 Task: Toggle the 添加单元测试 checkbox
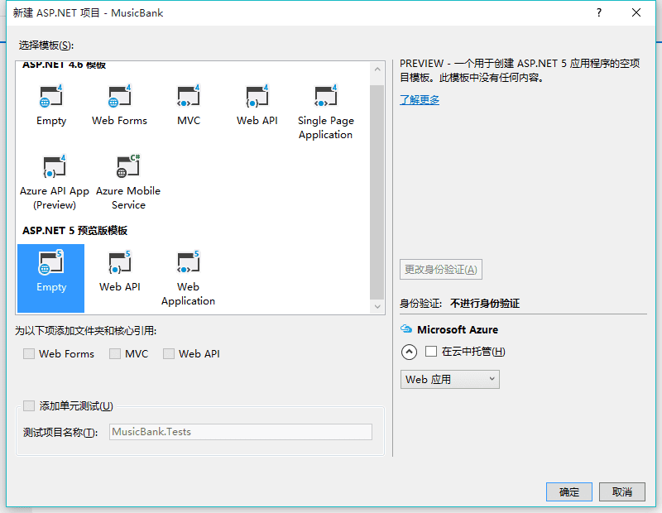coord(29,405)
